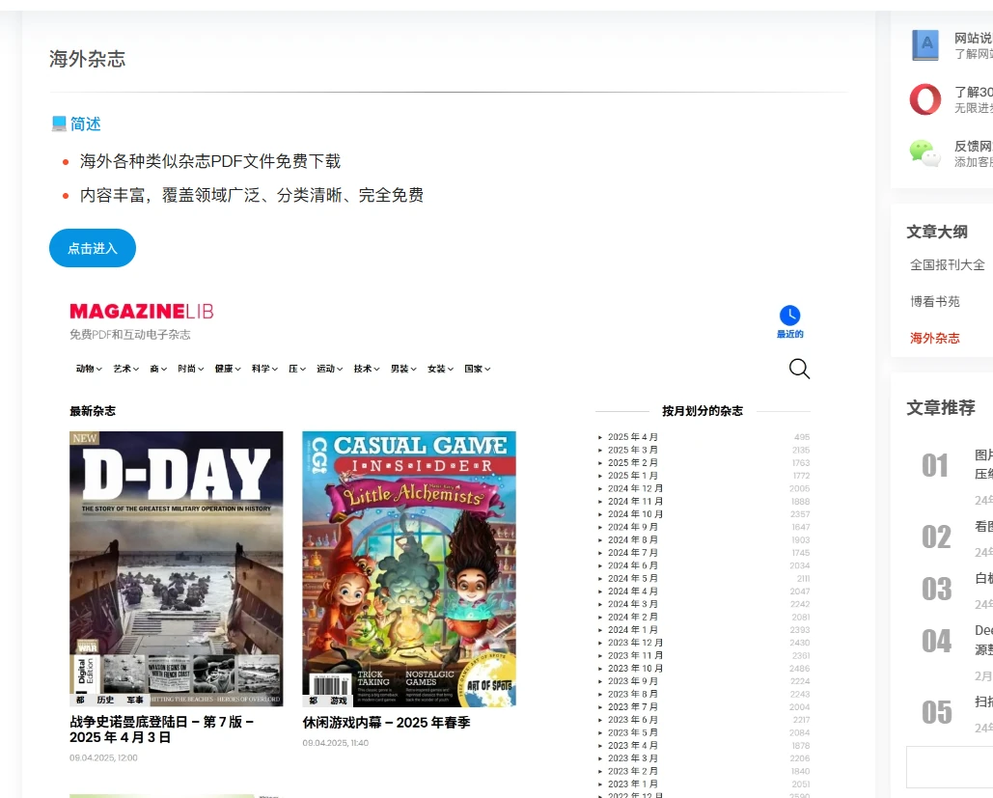
Task: Open archive 2023 年 12 月
Action: point(635,643)
